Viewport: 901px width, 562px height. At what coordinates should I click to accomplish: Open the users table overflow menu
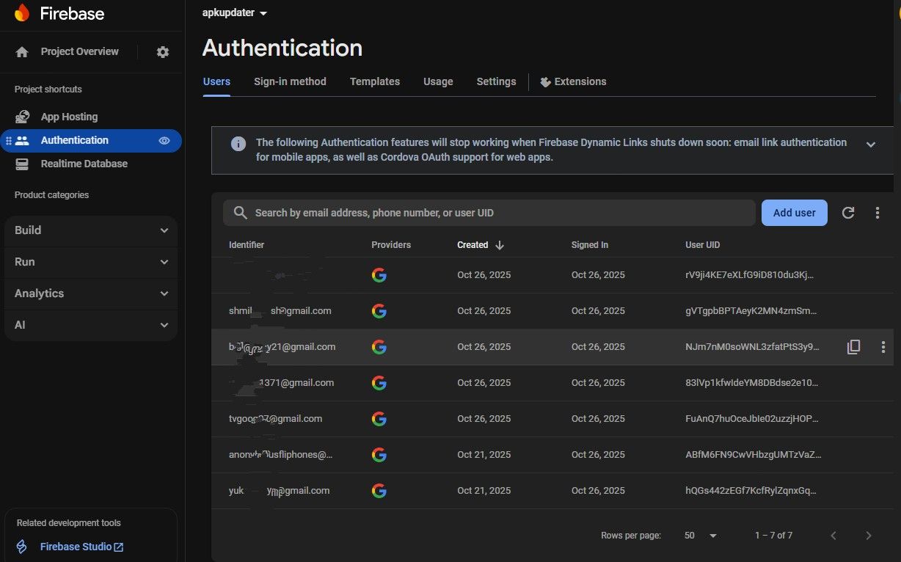tap(878, 213)
